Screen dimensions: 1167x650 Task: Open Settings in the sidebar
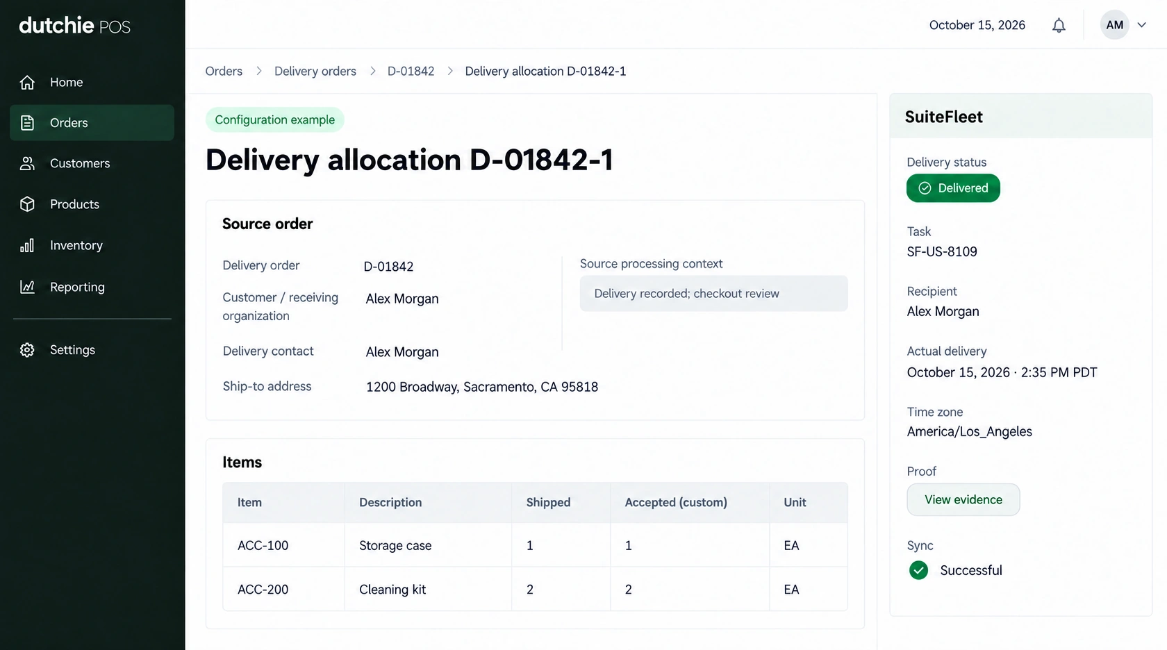click(92, 350)
